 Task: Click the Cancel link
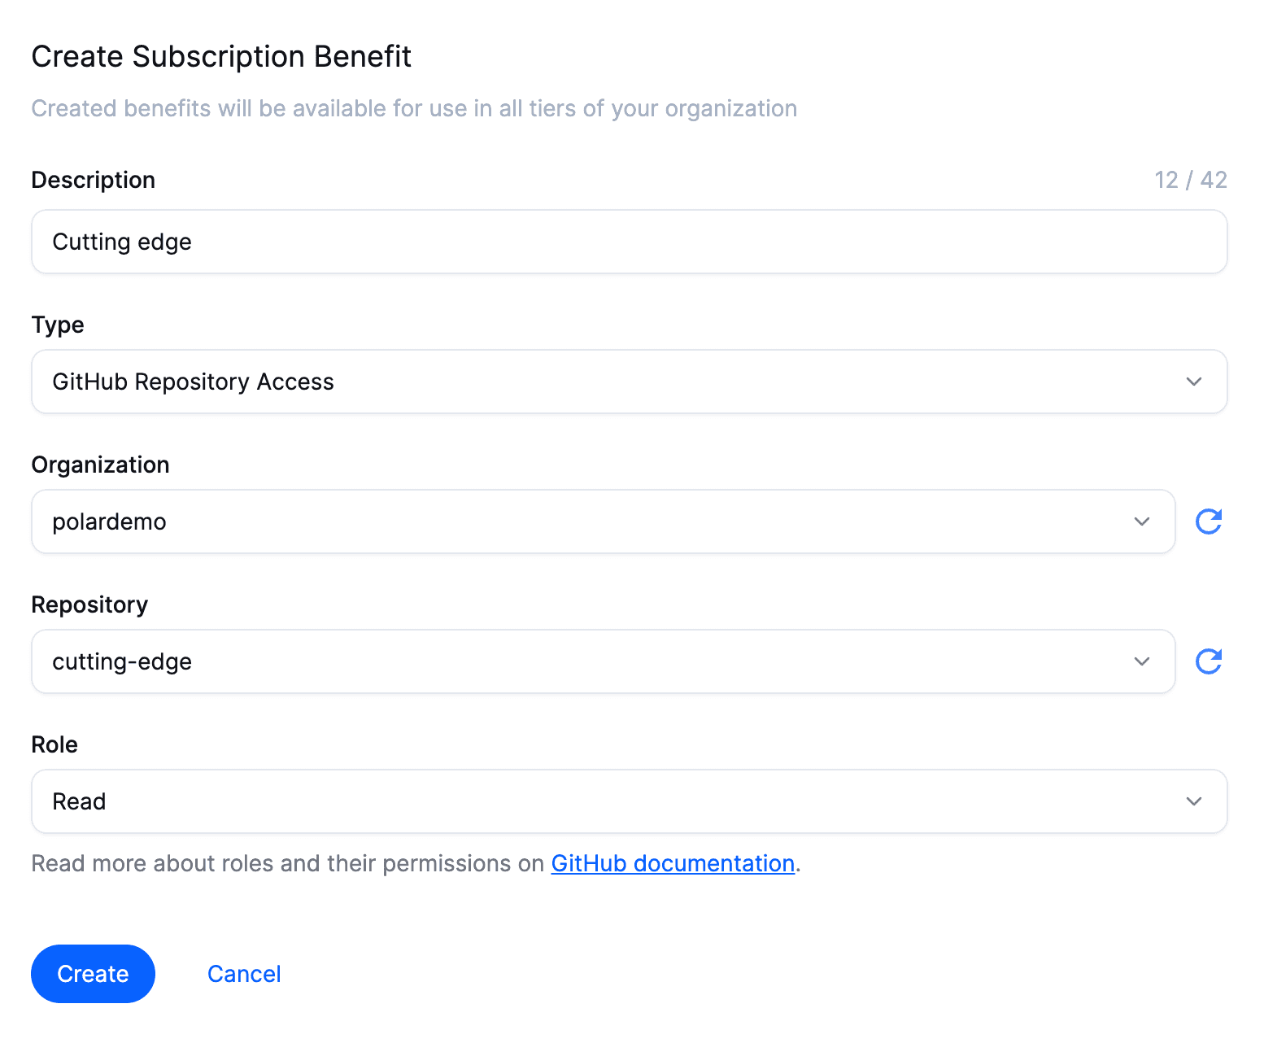244,974
